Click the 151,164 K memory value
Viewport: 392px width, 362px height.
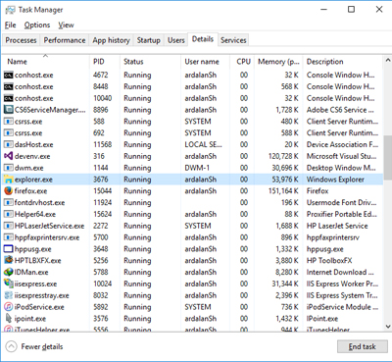tap(283, 191)
